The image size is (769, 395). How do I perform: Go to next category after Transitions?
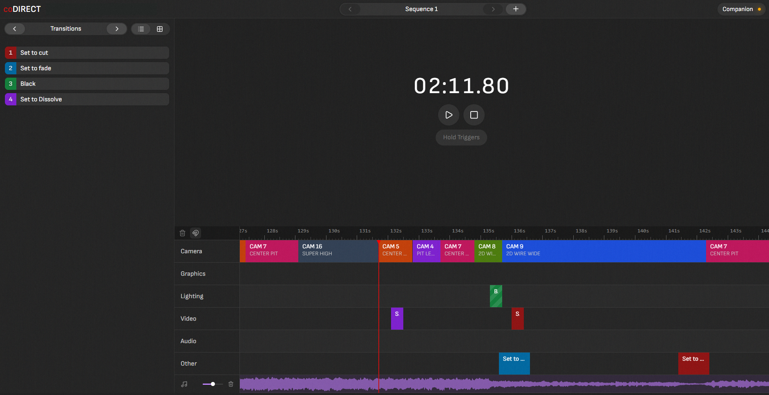point(117,29)
